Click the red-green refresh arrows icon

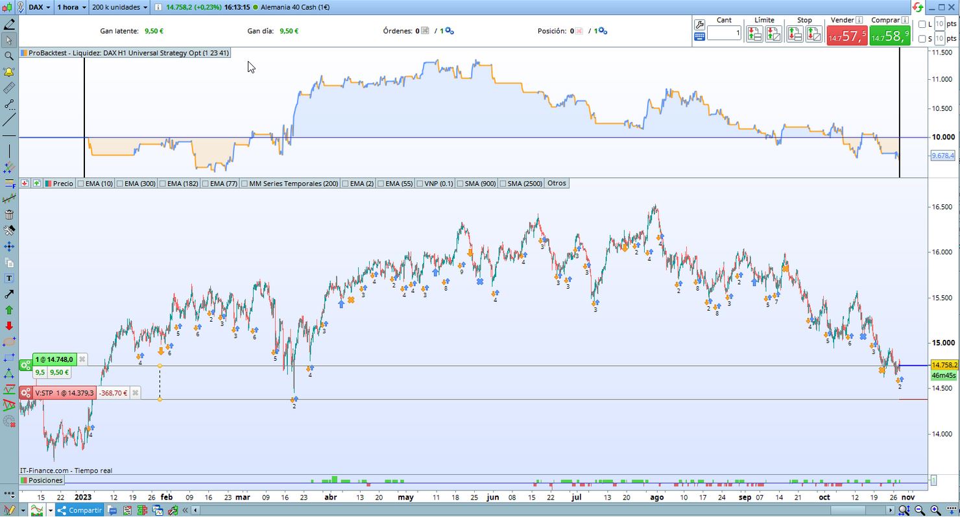pos(918,7)
